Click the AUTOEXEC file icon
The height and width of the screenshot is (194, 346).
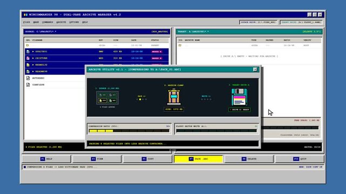pyautogui.click(x=28, y=78)
